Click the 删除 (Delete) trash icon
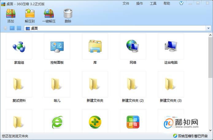213x140 pixels. coord(68,13)
